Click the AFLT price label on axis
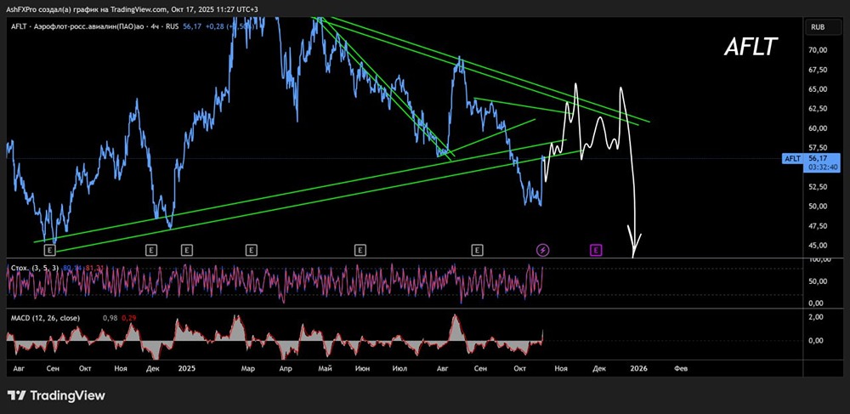This screenshot has height=414, width=850. (x=792, y=158)
